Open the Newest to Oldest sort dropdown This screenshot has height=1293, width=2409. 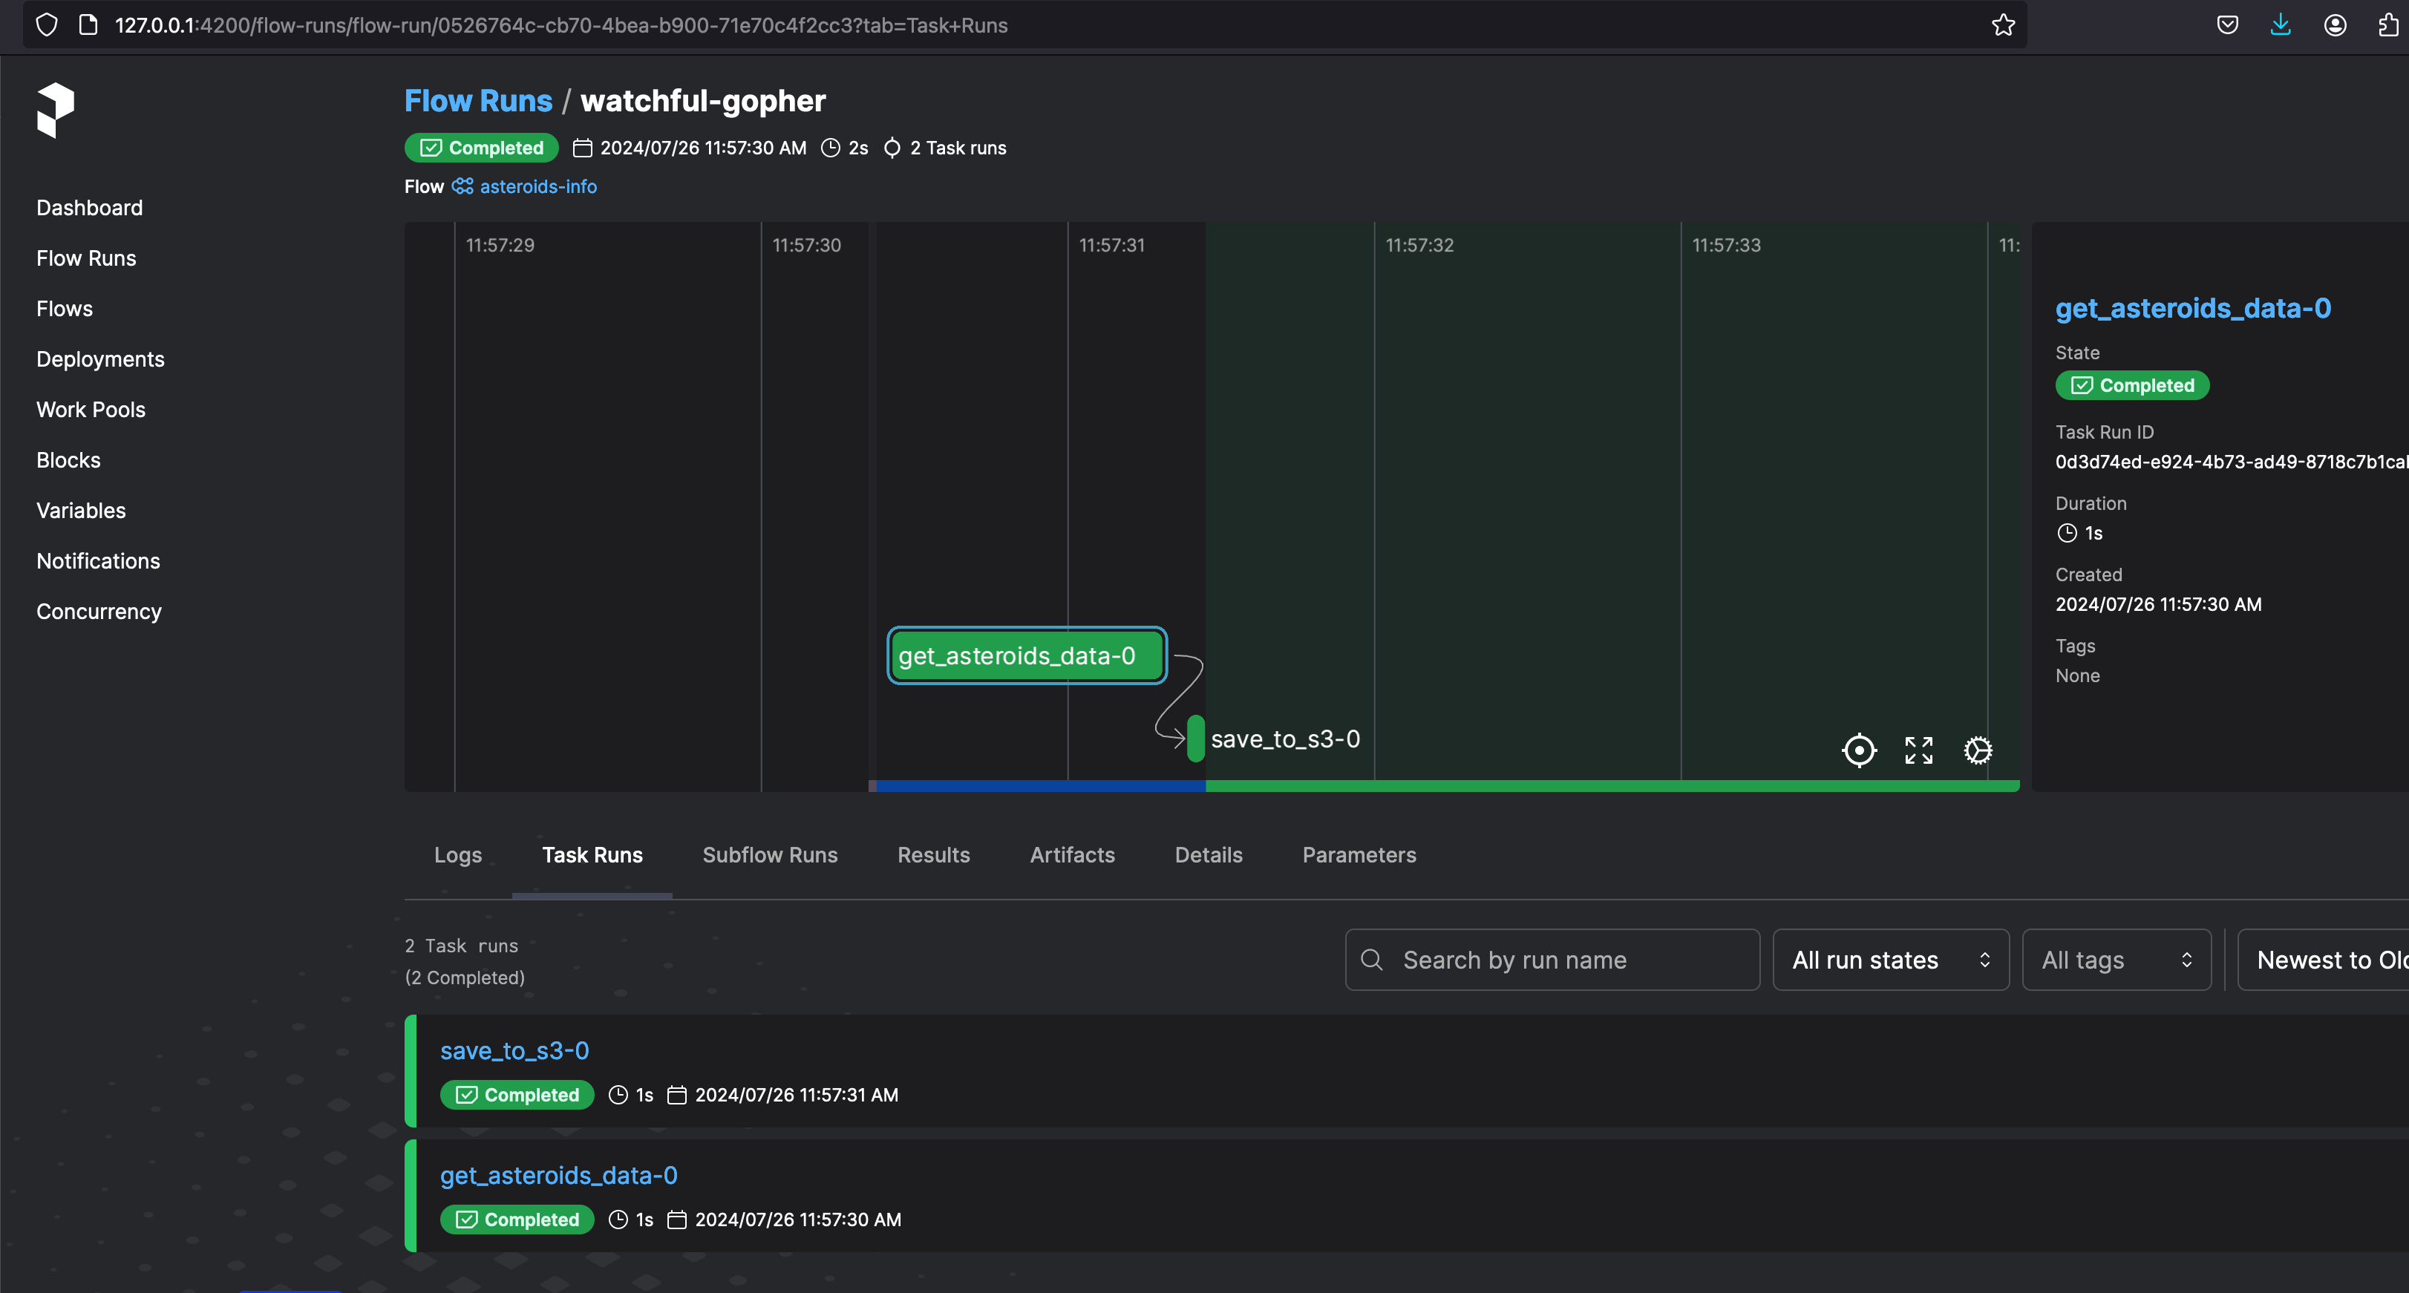[2323, 960]
